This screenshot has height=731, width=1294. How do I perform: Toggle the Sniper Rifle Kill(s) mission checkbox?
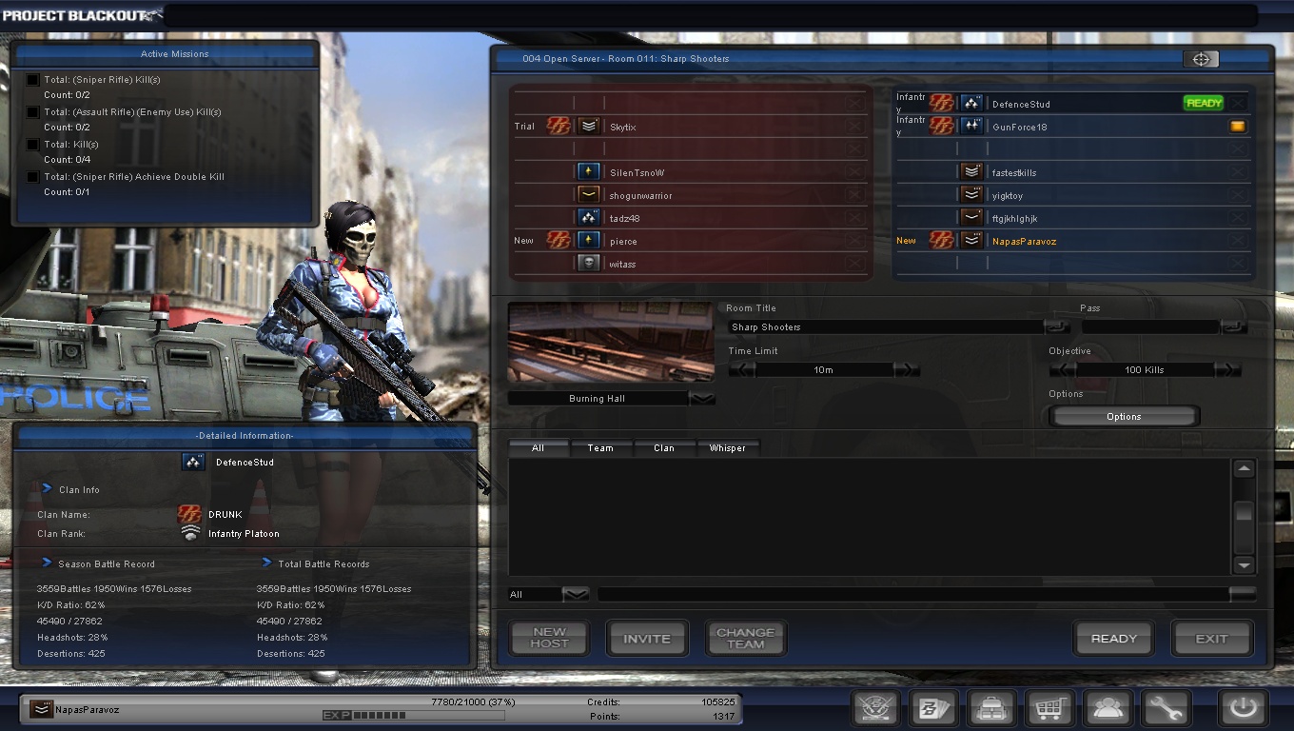pyautogui.click(x=33, y=80)
